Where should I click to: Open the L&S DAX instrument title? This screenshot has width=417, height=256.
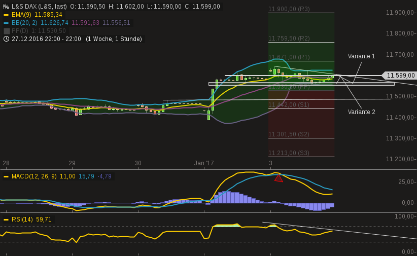[39, 7]
